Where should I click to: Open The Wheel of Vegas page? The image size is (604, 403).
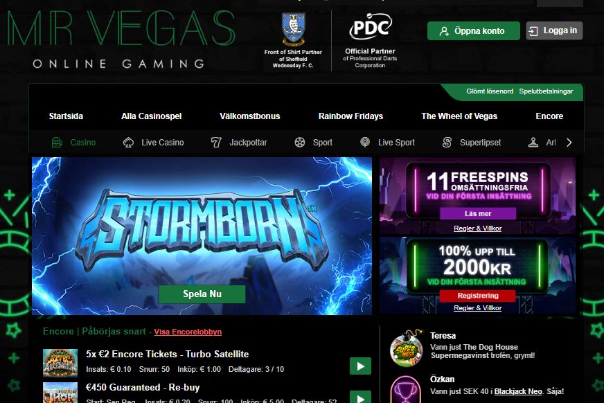click(x=459, y=116)
